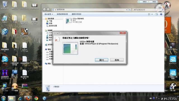179x101 pixels.
Task: Open 最近的位置 in the navigation pane
Action: pyautogui.click(x=51, y=26)
